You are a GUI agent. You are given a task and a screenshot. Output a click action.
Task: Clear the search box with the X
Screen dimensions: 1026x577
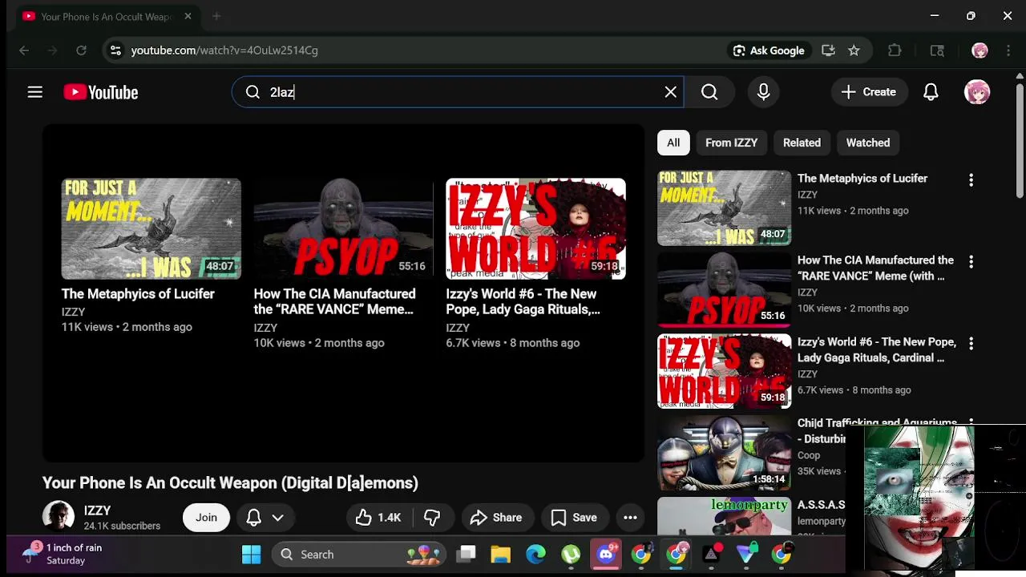(x=671, y=92)
